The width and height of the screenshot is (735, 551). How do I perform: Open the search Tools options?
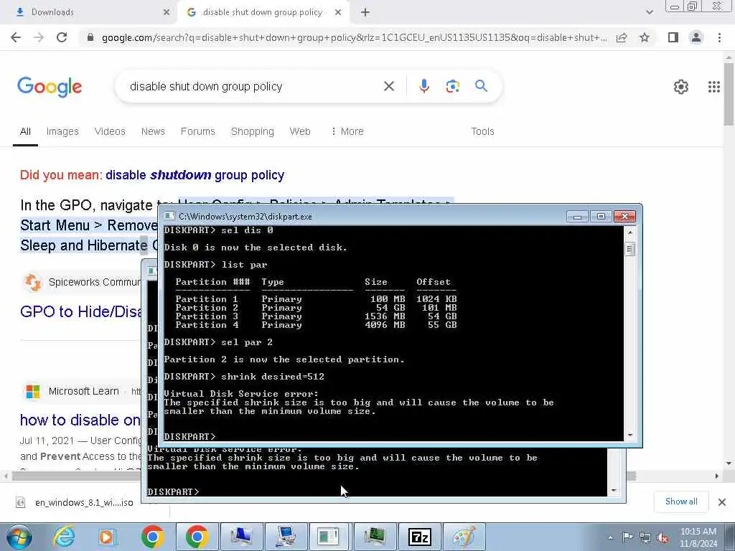(x=482, y=132)
